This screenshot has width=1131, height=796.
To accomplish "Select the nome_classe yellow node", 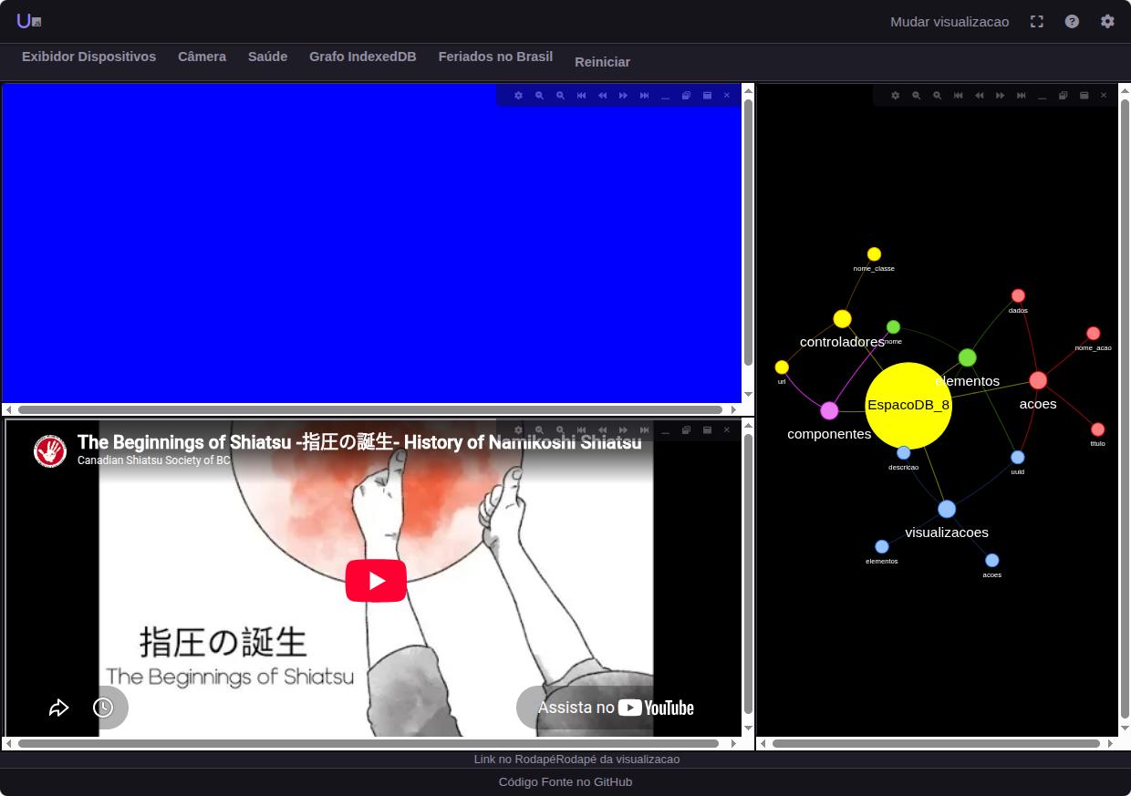I will [874, 254].
